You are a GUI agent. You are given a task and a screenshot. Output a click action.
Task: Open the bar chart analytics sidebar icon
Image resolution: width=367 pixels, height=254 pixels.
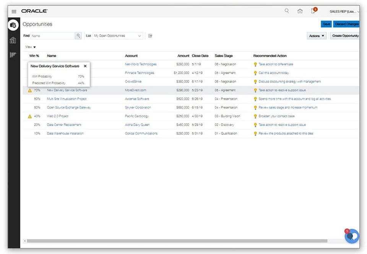(x=13, y=40)
